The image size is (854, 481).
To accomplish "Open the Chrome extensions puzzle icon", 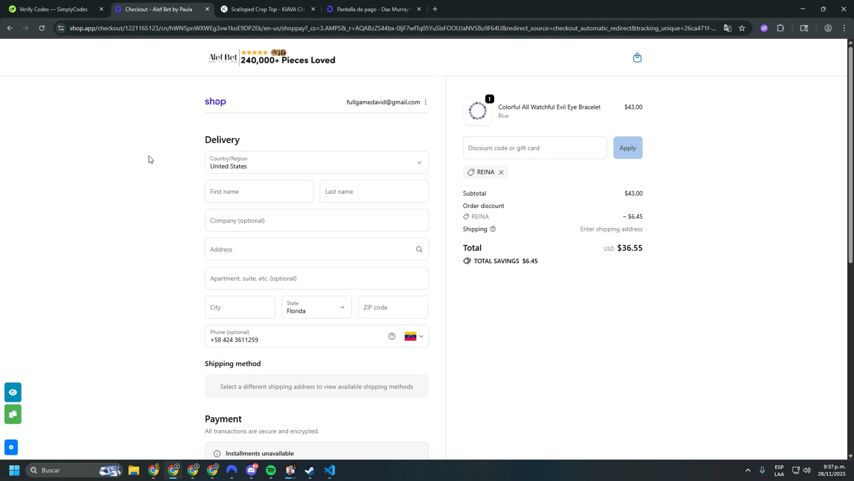I will click(781, 28).
